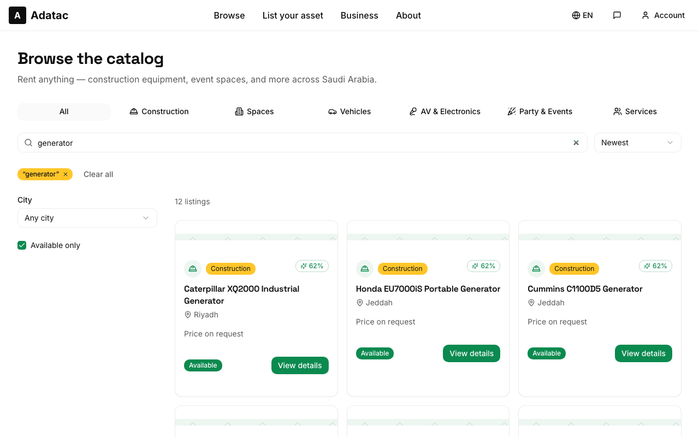Click the 62% match badge on the Honda card

click(x=483, y=266)
